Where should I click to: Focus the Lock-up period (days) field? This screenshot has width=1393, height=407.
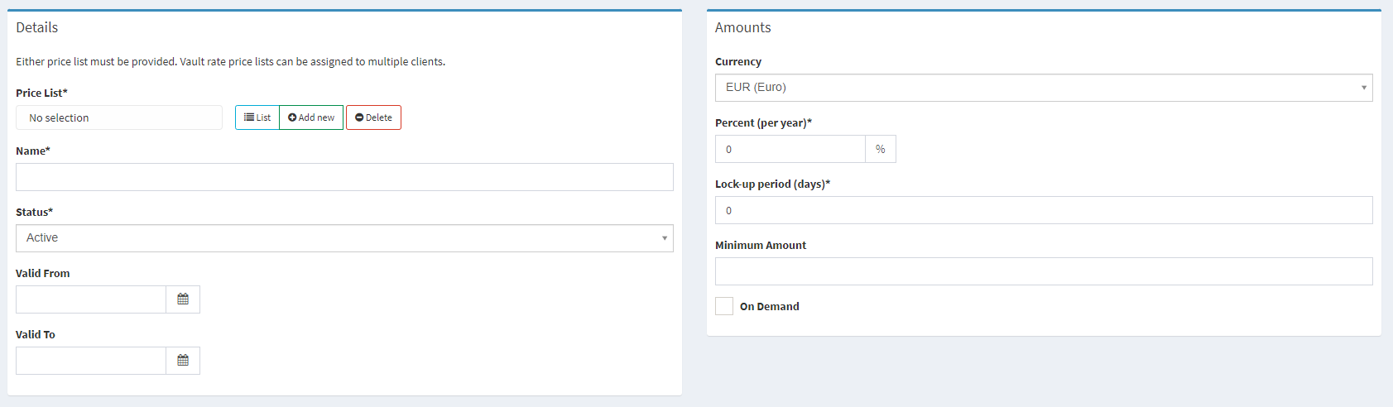pyautogui.click(x=1043, y=210)
